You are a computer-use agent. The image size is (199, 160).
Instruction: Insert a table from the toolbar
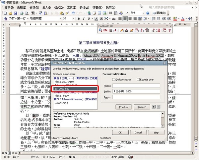coord(99,13)
